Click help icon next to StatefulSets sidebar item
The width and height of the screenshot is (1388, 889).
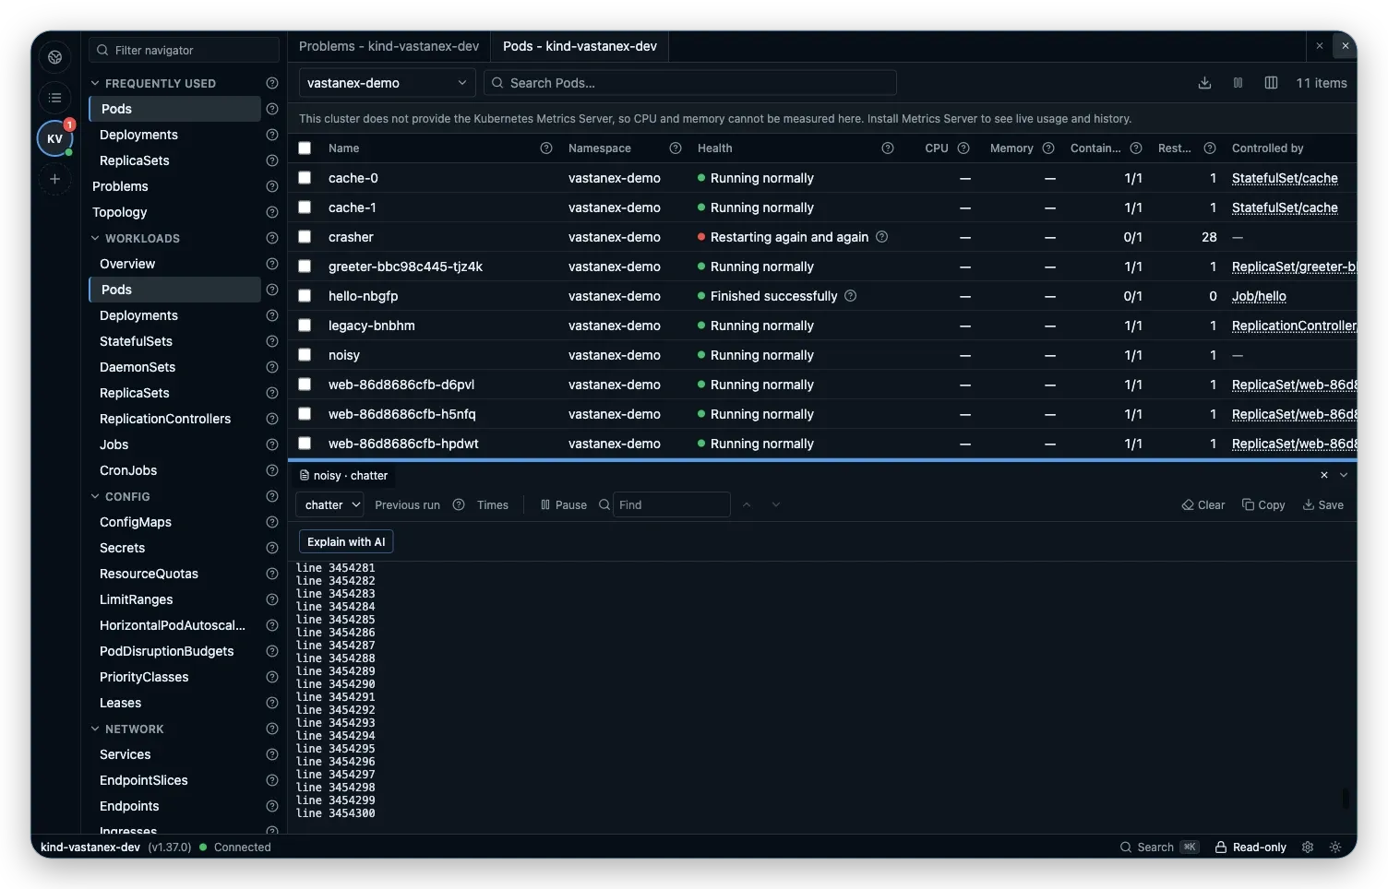(272, 341)
